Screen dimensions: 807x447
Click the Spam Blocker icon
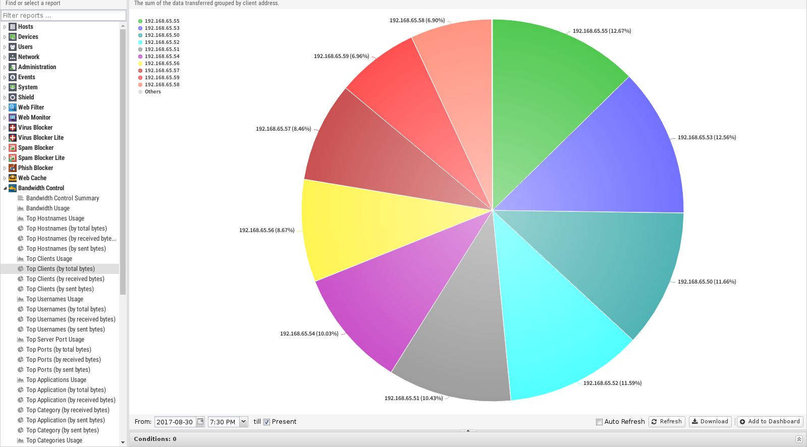tap(13, 148)
